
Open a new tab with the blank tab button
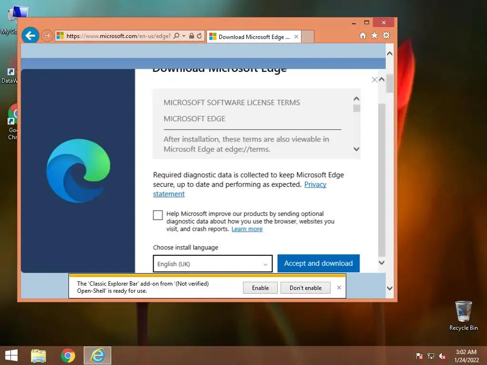click(x=308, y=37)
